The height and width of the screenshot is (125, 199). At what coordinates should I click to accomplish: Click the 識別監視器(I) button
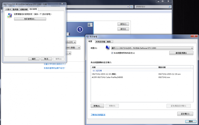point(181,53)
